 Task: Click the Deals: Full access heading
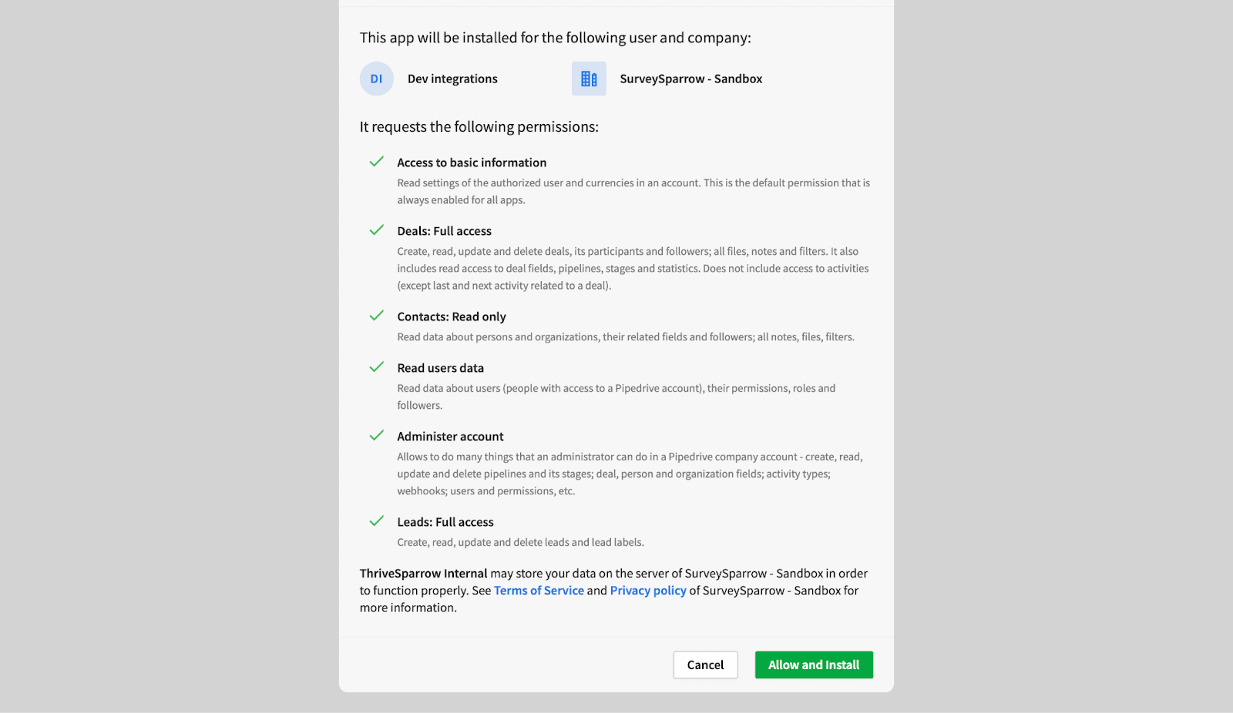[x=444, y=231]
